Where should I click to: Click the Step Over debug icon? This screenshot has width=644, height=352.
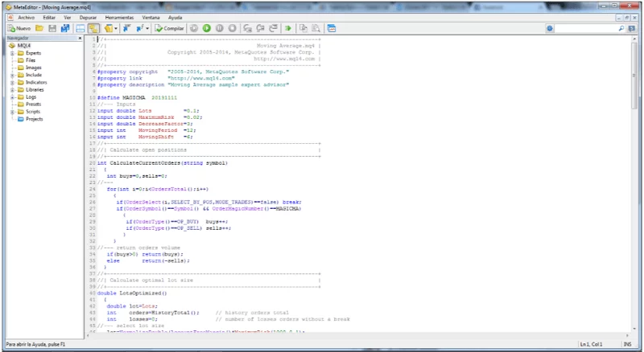pyautogui.click(x=260, y=28)
